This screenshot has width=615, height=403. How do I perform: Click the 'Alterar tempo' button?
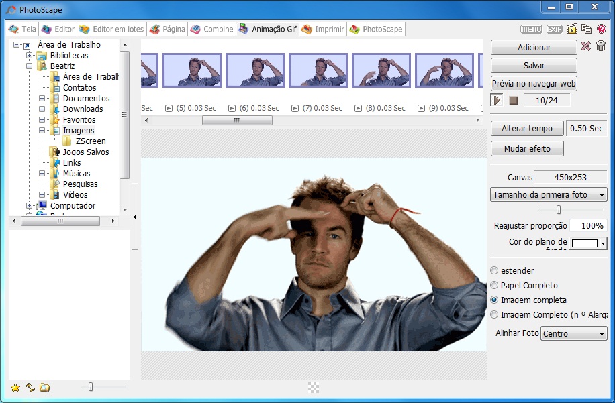(527, 129)
